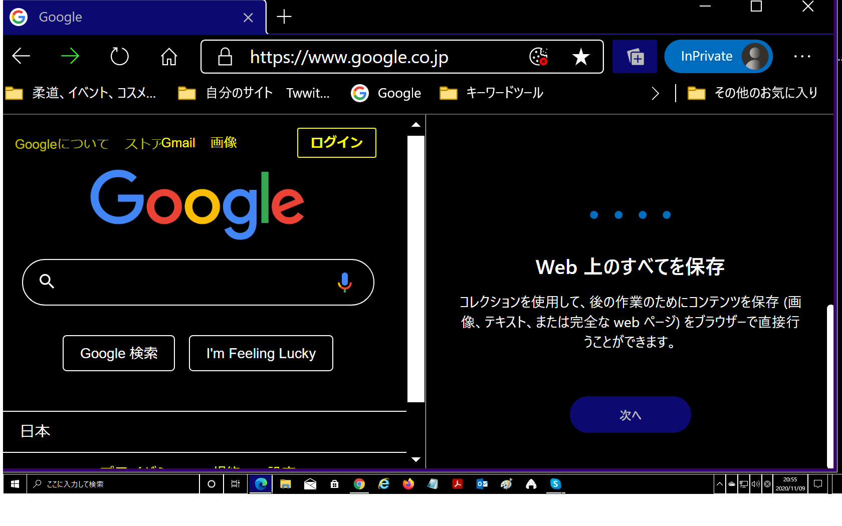Open a new tab with the plus button

(x=284, y=17)
